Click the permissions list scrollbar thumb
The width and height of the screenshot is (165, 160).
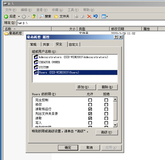(x=115, y=111)
